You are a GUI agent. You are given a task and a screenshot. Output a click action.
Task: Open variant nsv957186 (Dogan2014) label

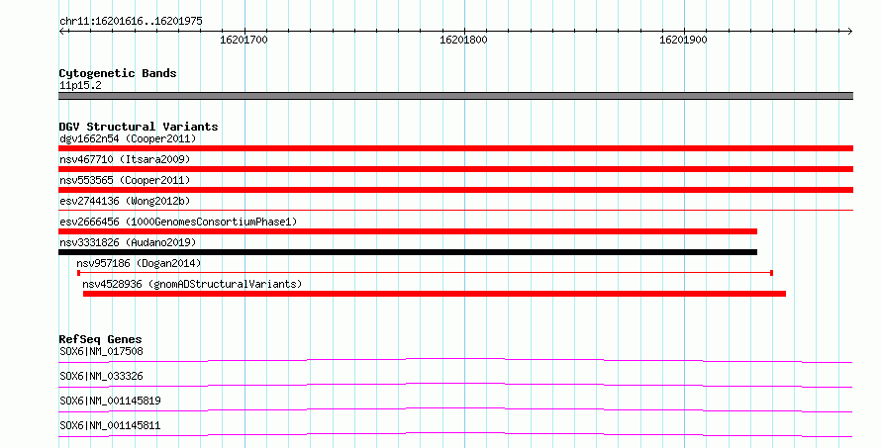coord(139,263)
